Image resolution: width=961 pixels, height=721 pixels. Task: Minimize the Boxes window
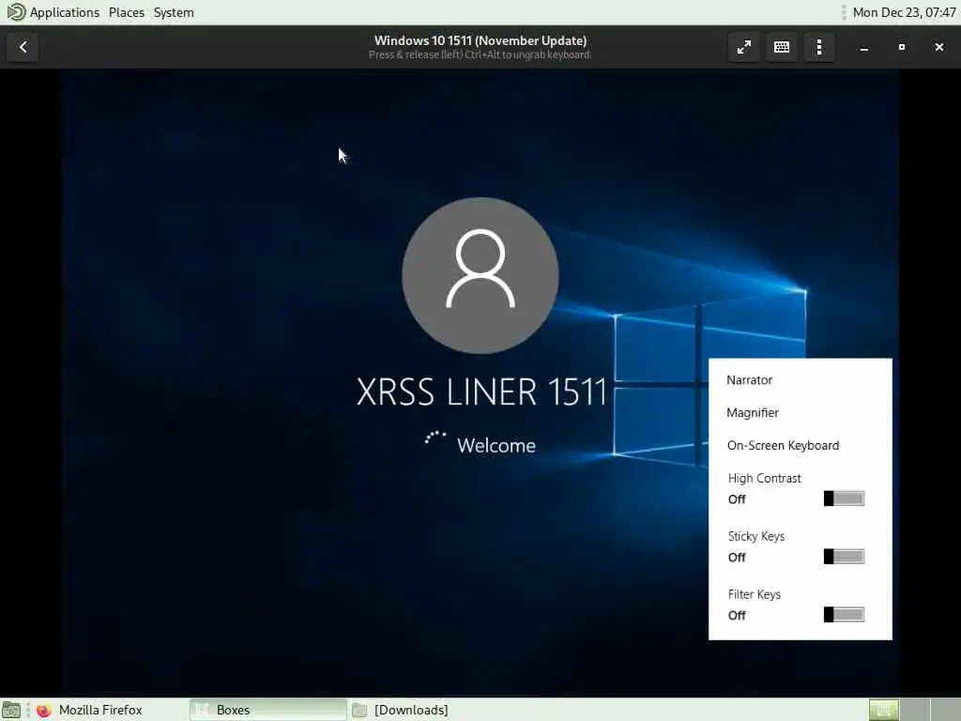tap(864, 47)
